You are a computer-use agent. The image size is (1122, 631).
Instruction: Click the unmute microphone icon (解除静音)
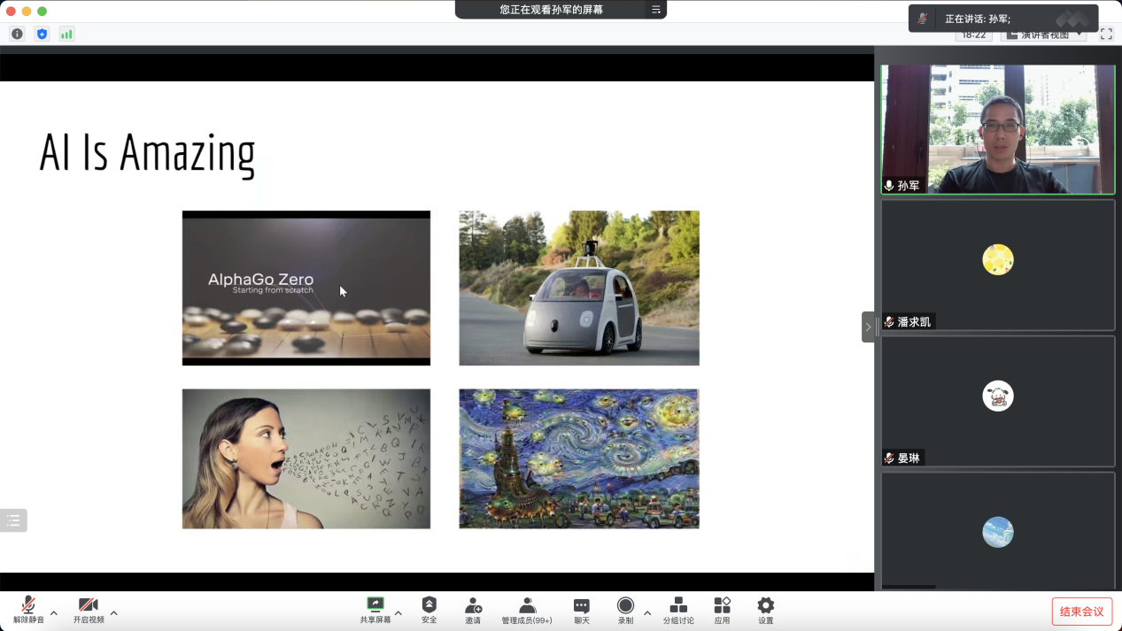coord(28,605)
